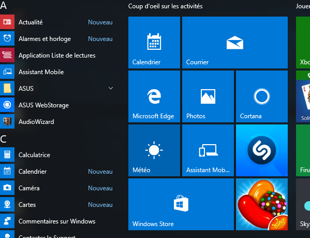Open the Photos tile
The image size is (310, 238).
(x=208, y=96)
